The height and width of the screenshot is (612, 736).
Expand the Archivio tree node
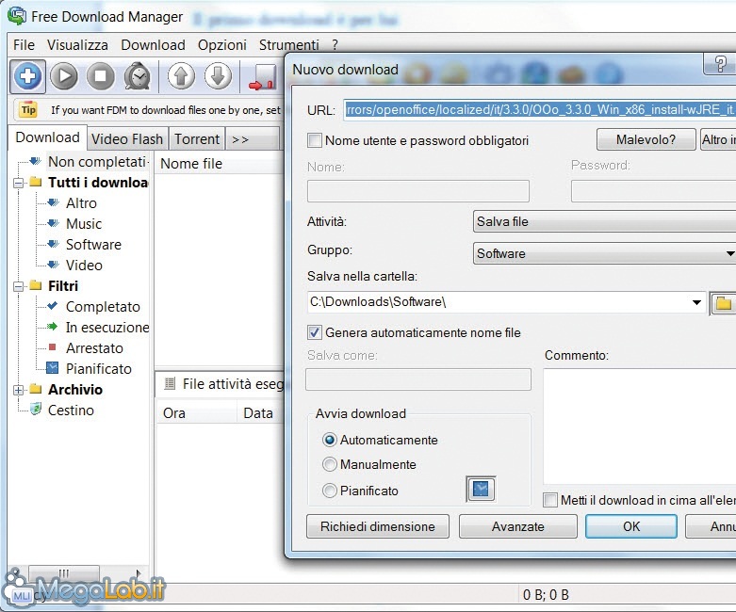click(18, 390)
